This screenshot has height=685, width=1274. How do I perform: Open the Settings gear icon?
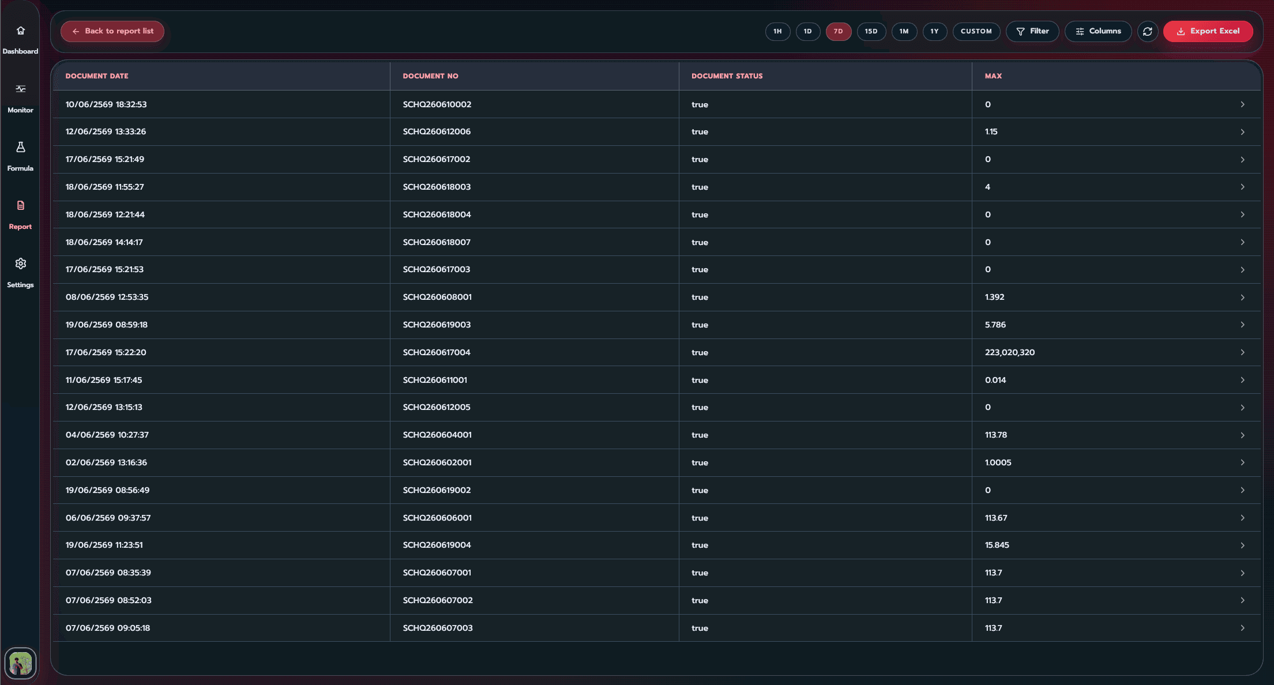[x=21, y=264]
